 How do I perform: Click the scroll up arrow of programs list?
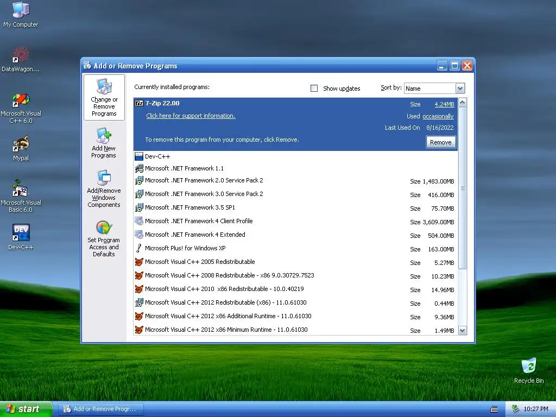point(463,103)
